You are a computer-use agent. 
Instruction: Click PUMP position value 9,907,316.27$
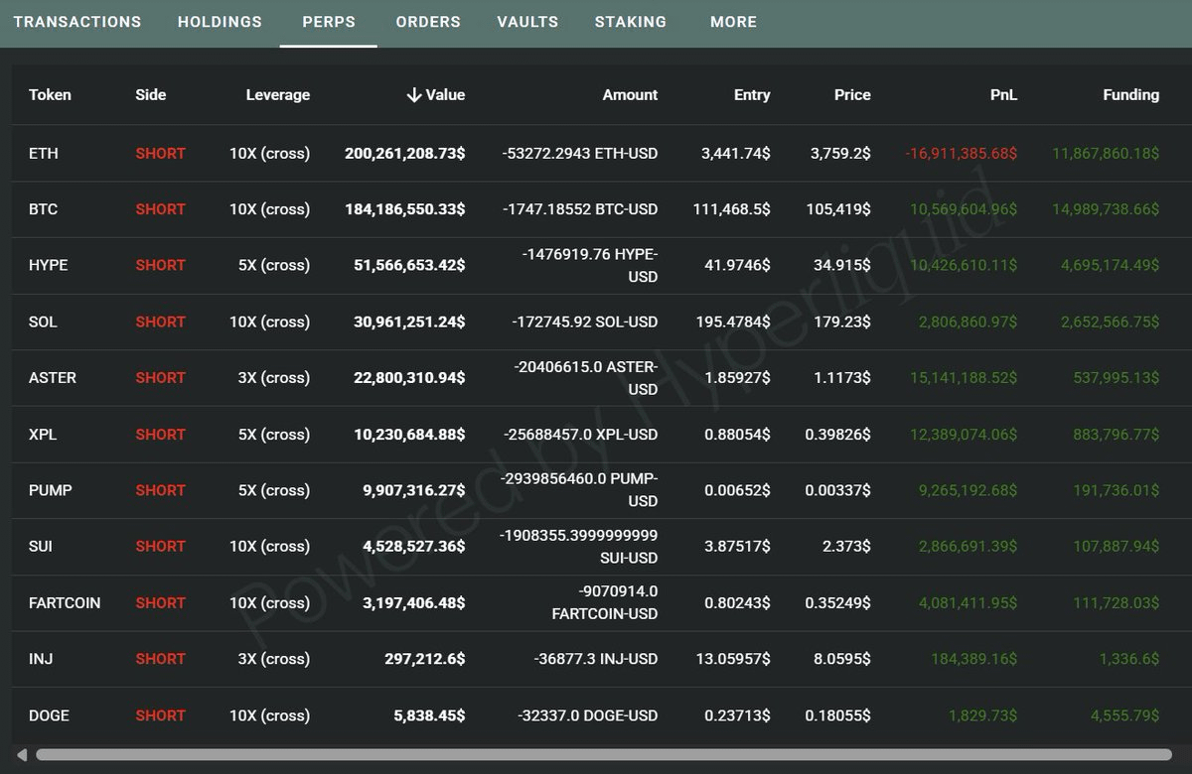414,490
